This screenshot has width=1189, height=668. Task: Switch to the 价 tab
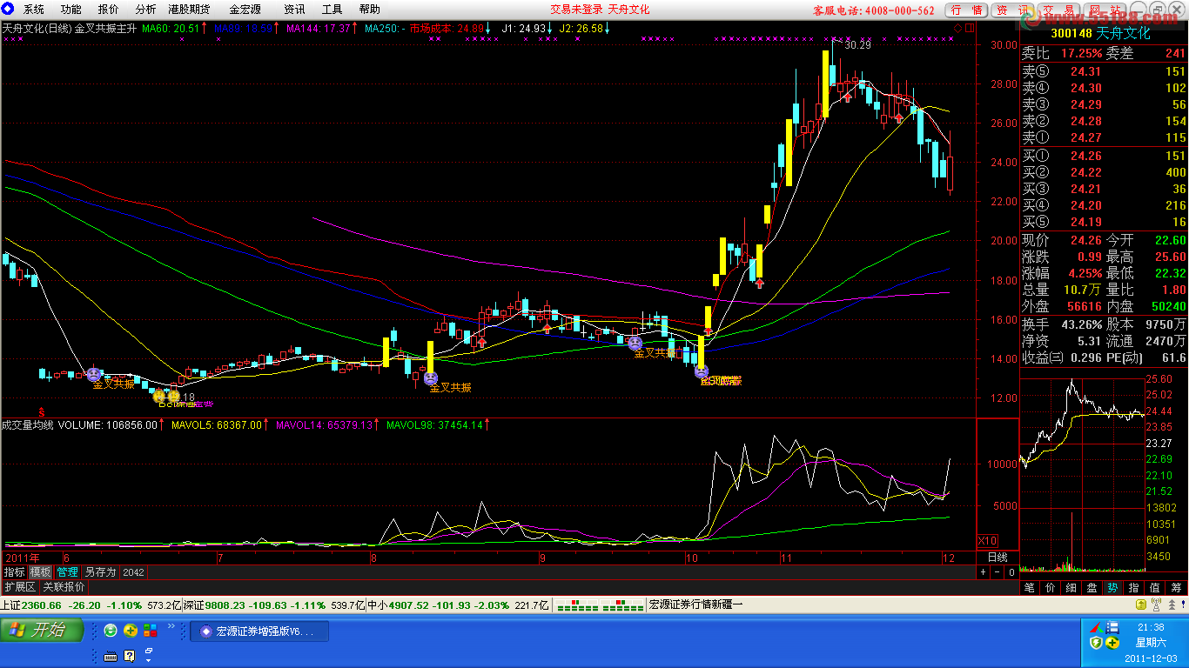tap(1051, 588)
